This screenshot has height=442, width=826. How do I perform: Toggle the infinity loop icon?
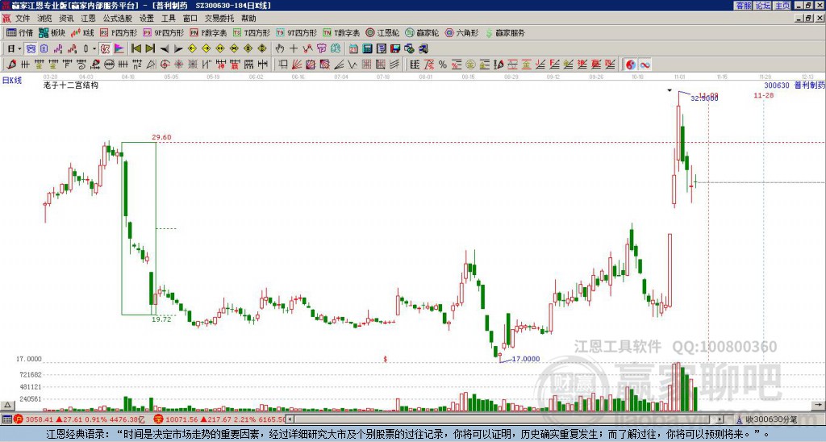pos(645,65)
